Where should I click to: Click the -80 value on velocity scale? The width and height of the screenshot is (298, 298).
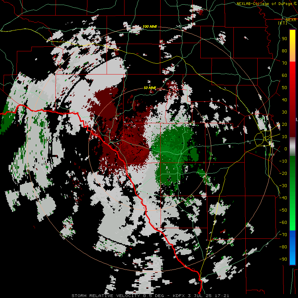[x=283, y=247]
